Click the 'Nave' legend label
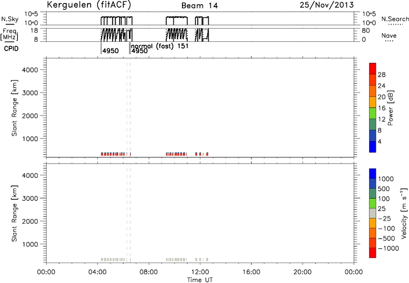 (389, 35)
